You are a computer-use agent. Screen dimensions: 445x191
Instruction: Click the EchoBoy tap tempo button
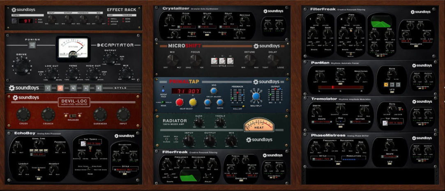click(83, 144)
